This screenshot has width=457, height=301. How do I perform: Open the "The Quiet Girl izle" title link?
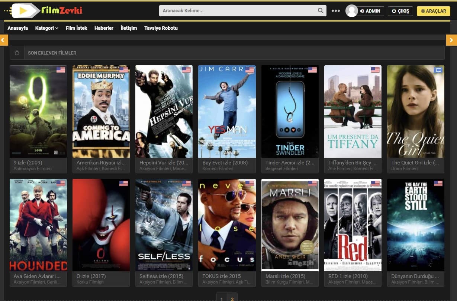point(415,163)
